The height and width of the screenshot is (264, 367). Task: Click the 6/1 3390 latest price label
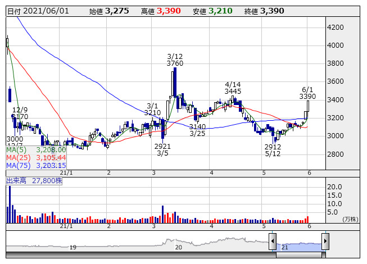coord(307,93)
